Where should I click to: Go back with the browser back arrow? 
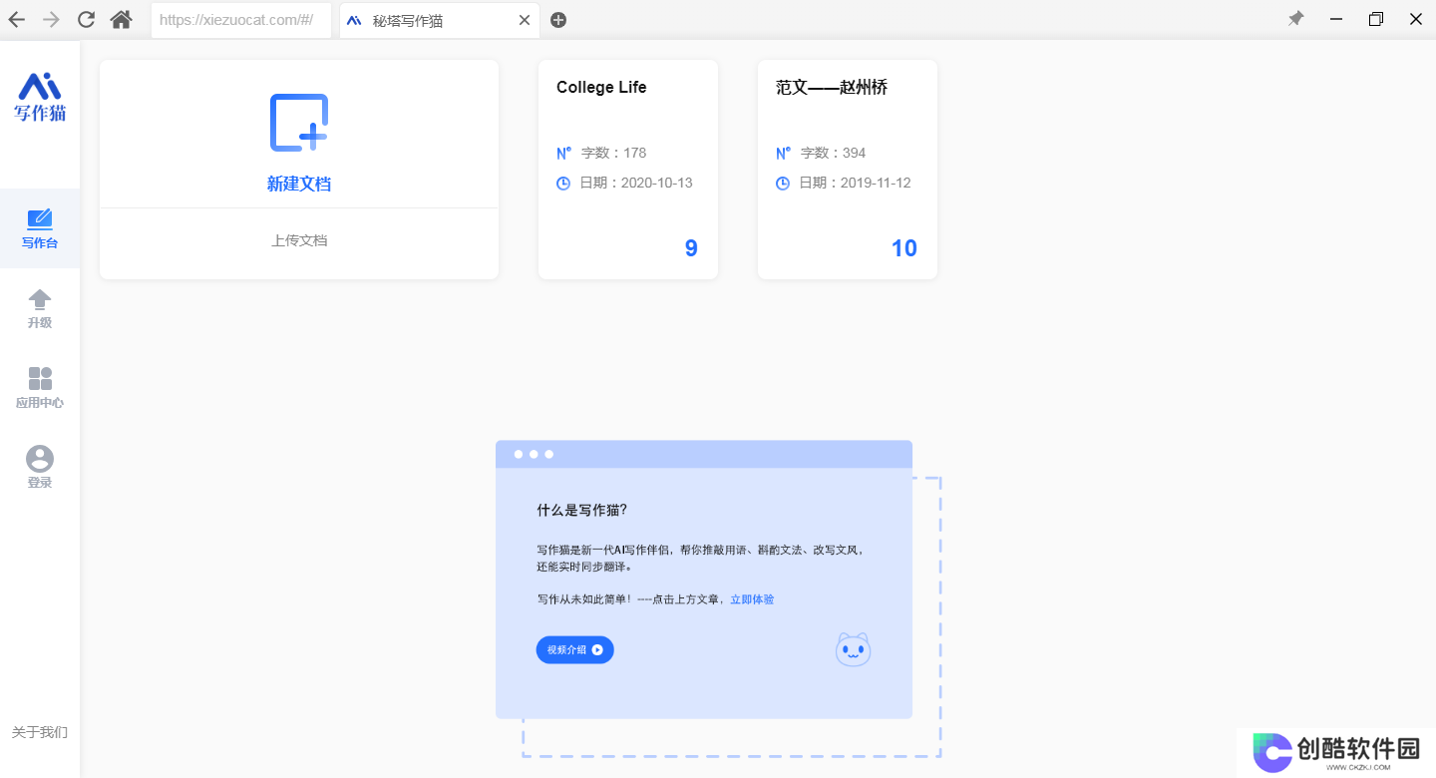click(17, 20)
